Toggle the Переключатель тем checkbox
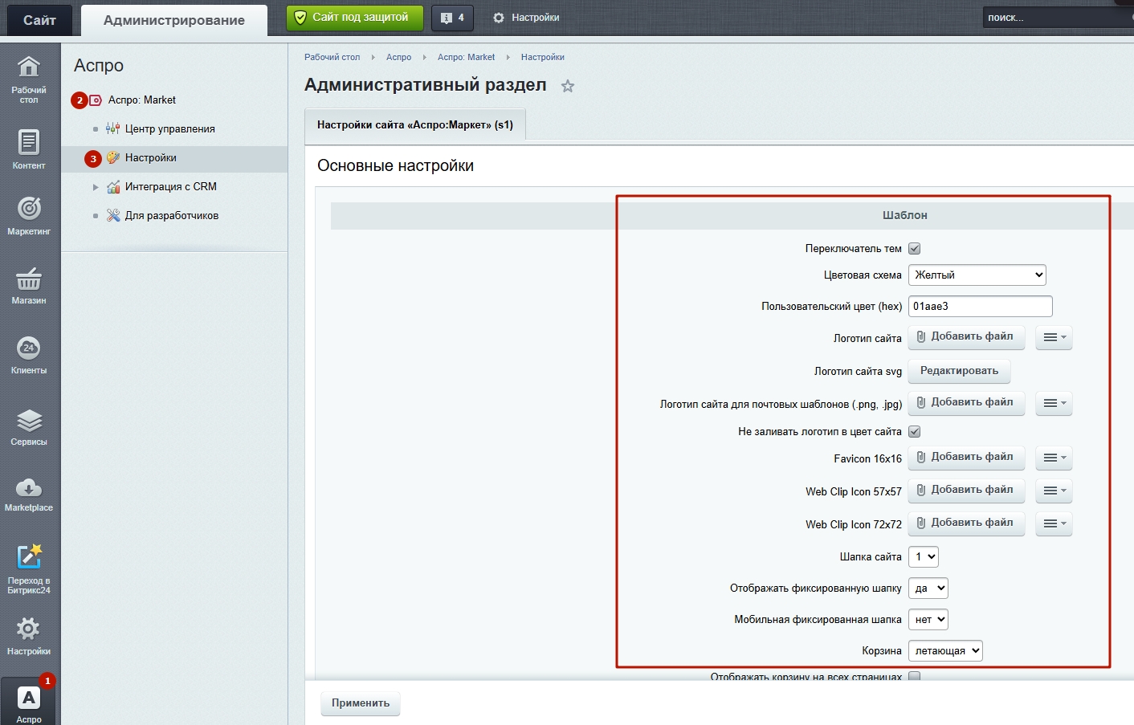 [x=914, y=249]
